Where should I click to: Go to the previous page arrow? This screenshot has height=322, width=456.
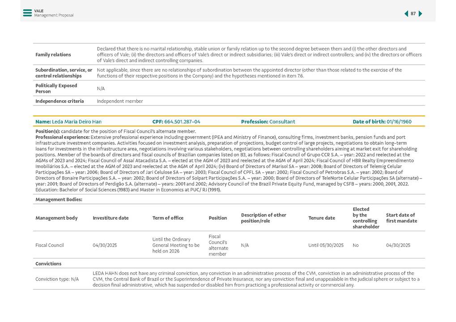click(406, 14)
